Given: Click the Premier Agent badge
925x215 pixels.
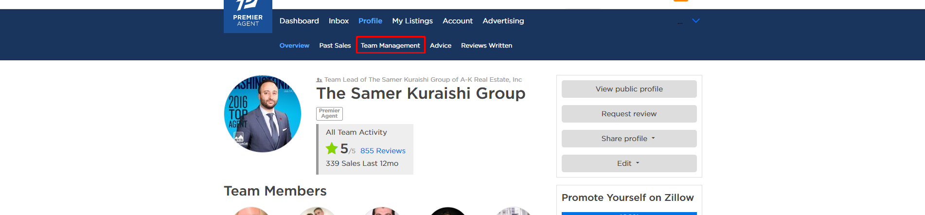Looking at the screenshot, I should coord(329,113).
